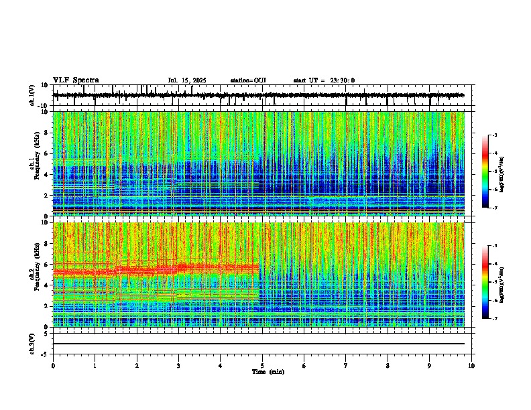Click the ch.1 "Frequency (kHz)" axis label
This screenshot has width=531, height=410.
(x=37, y=155)
